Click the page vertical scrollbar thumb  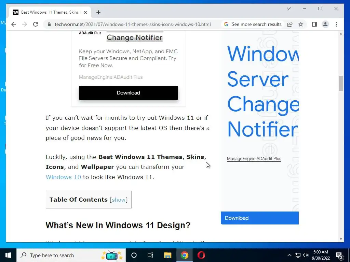(x=341, y=84)
